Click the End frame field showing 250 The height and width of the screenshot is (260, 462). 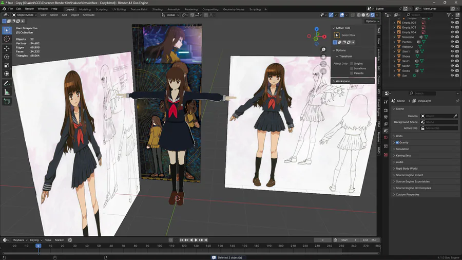click(370, 240)
